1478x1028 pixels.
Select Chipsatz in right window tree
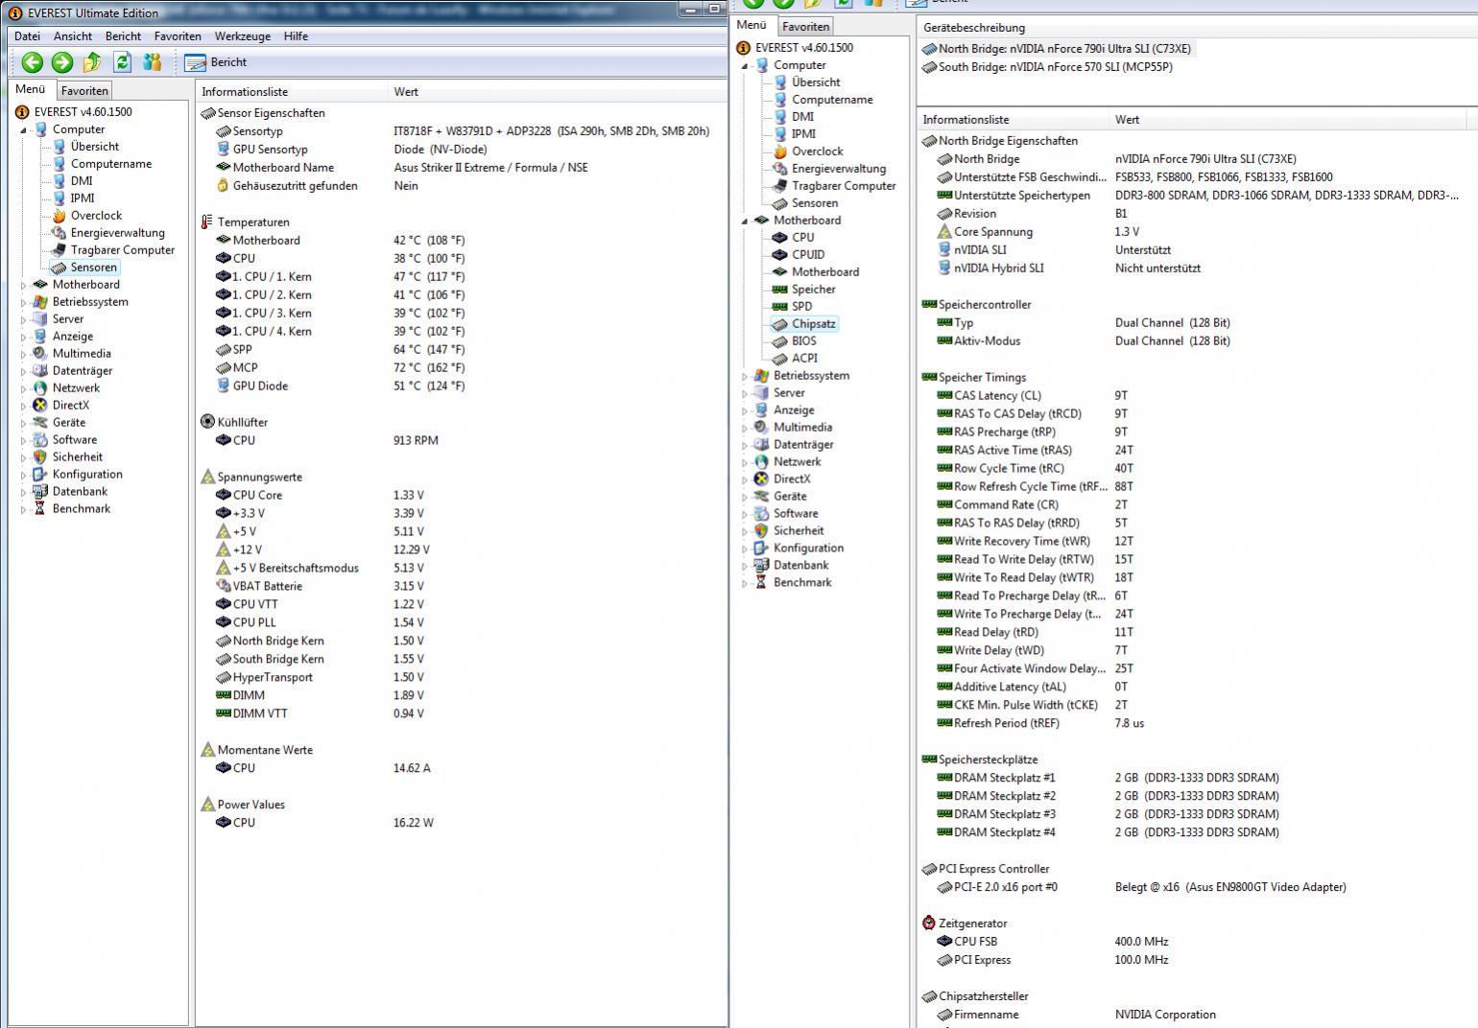click(x=813, y=324)
